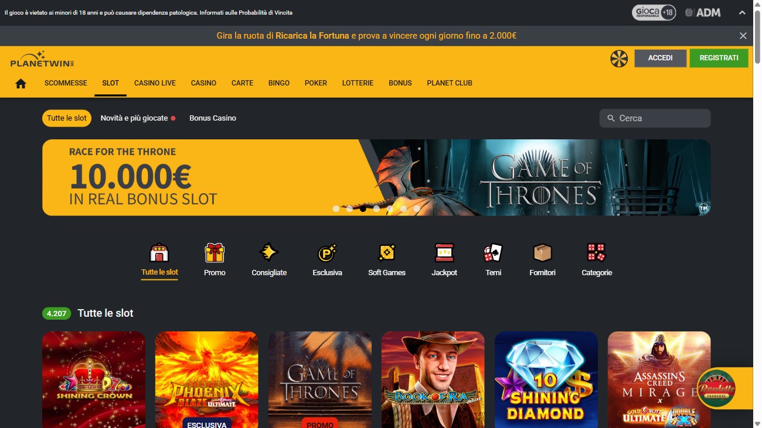Click the search magnifier icon
This screenshot has height=428, width=762.
click(611, 118)
